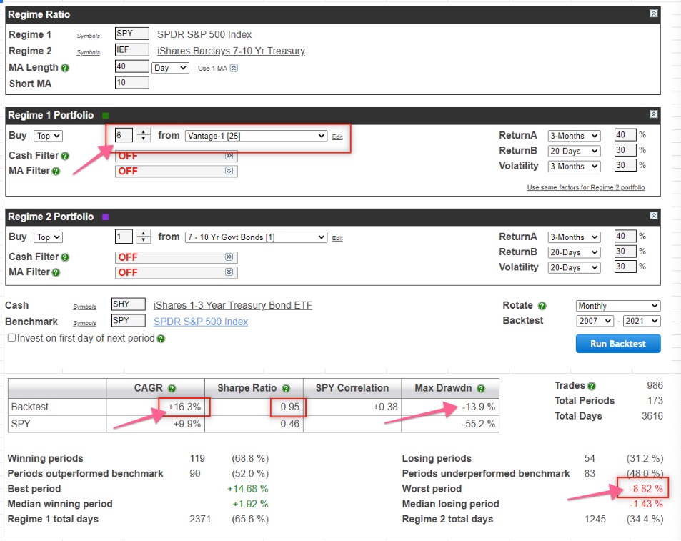The image size is (681, 541).
Task: Open the MA Length Day unit dropdown
Action: pos(170,68)
